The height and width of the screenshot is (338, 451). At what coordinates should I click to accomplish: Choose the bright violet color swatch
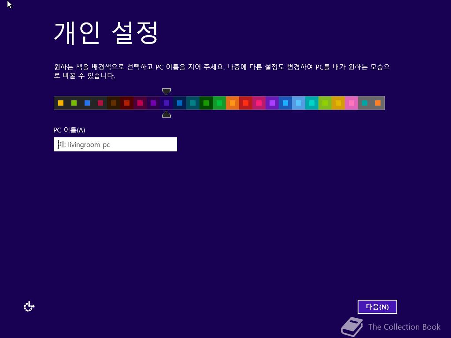point(272,103)
